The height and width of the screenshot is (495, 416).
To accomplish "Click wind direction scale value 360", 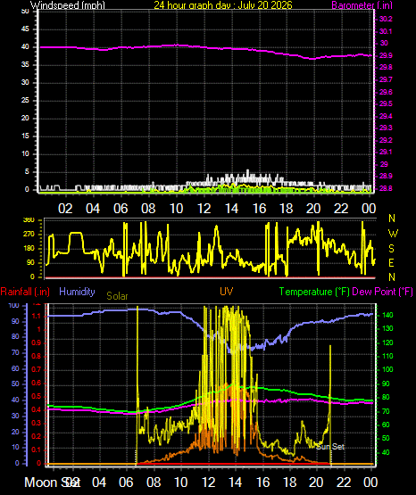I will [29, 220].
